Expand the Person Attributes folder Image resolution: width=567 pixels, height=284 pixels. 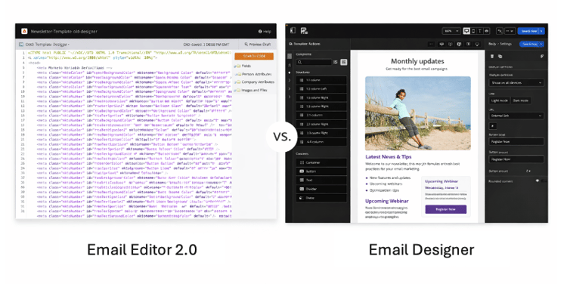coord(253,74)
